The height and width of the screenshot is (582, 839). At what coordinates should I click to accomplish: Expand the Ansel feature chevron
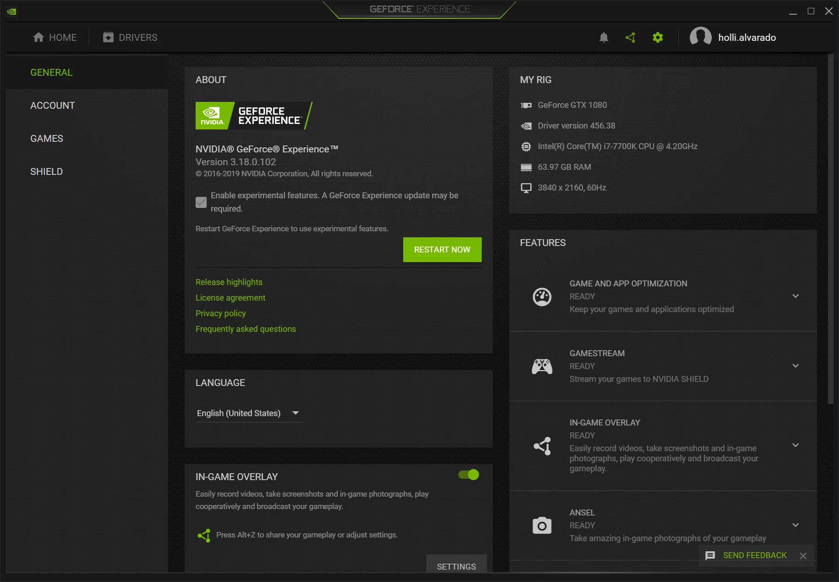click(795, 525)
